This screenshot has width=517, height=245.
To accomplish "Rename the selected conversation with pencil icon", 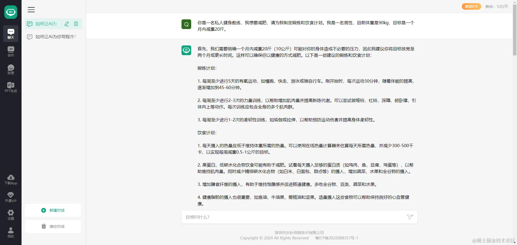I will (x=67, y=24).
